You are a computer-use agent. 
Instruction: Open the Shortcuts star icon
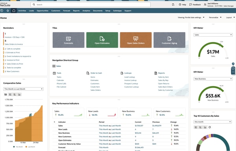[x=8, y=11]
